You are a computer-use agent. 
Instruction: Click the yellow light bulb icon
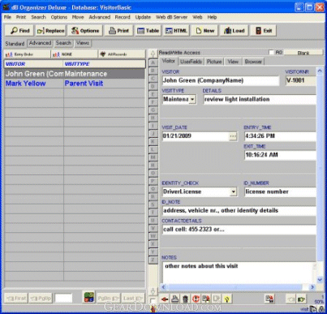click(227, 299)
